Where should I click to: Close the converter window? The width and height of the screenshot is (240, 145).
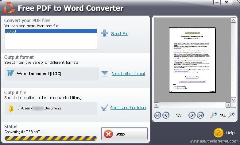pyautogui.click(x=226, y=2)
